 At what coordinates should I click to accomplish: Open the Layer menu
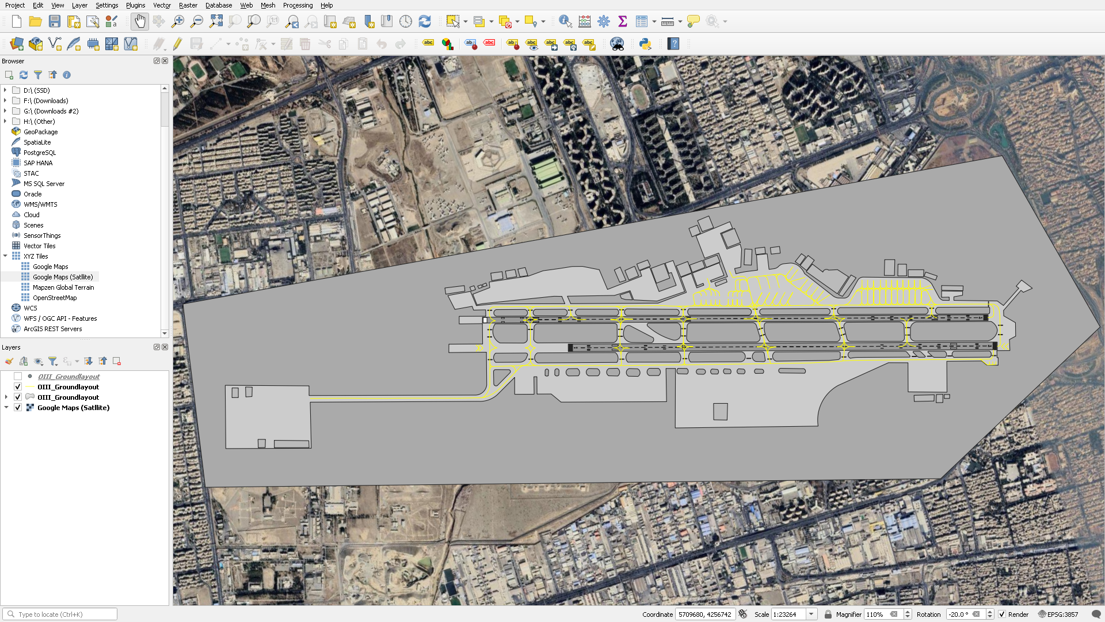coord(79,5)
